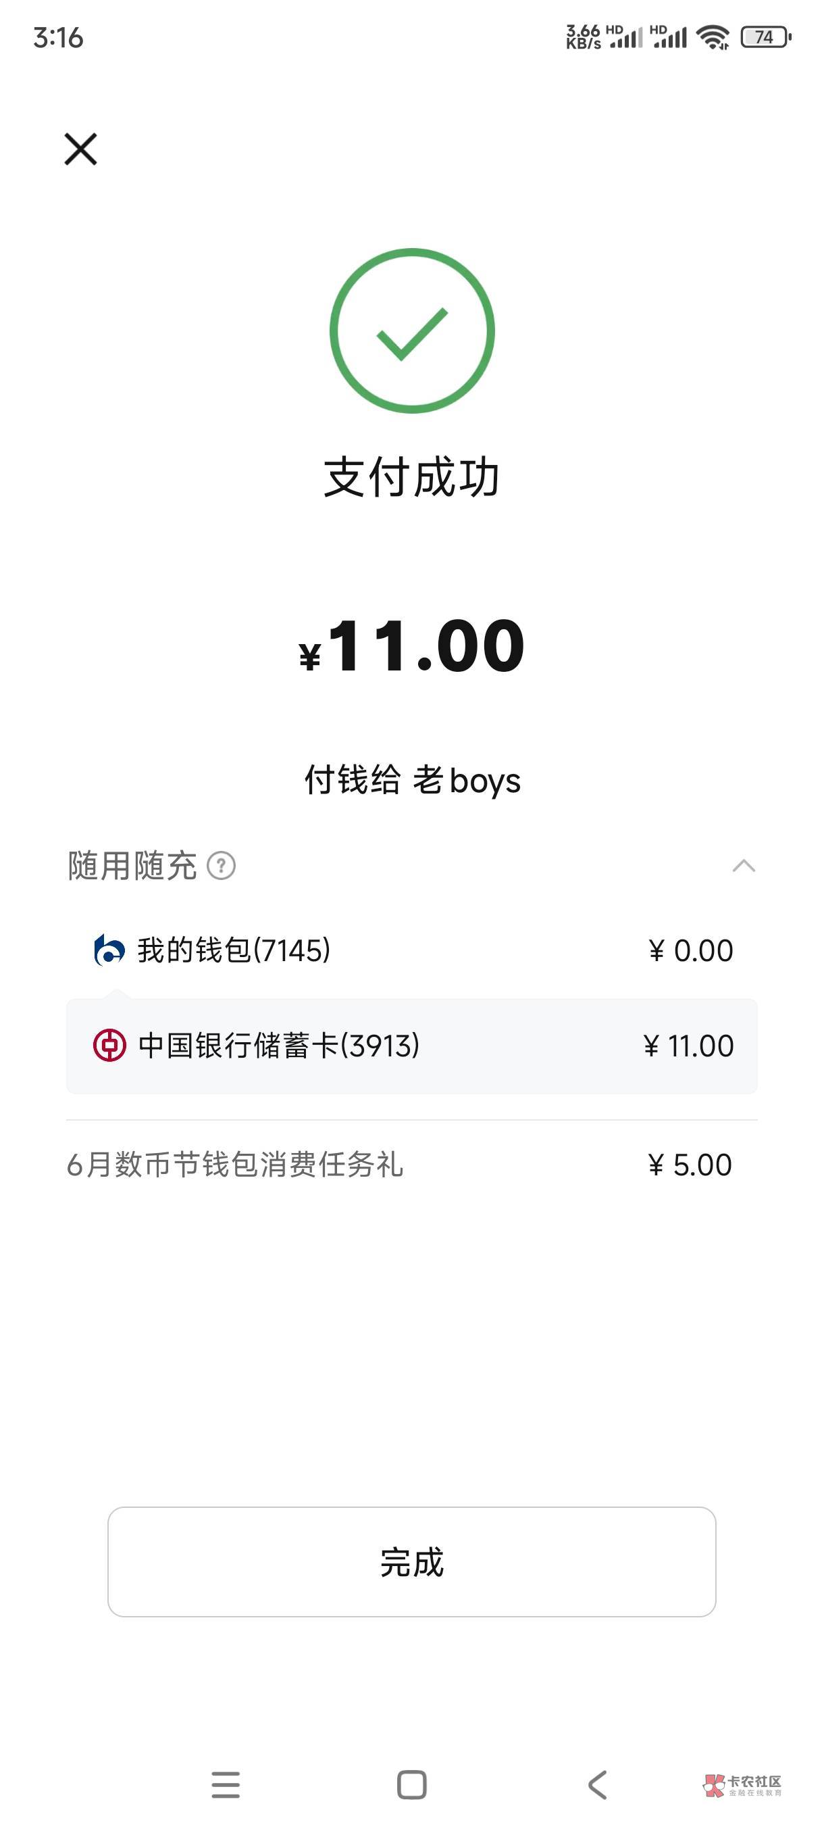824x1833 pixels.
Task: Select the 中国银行储蓄卡(3913) row
Action: [411, 1046]
